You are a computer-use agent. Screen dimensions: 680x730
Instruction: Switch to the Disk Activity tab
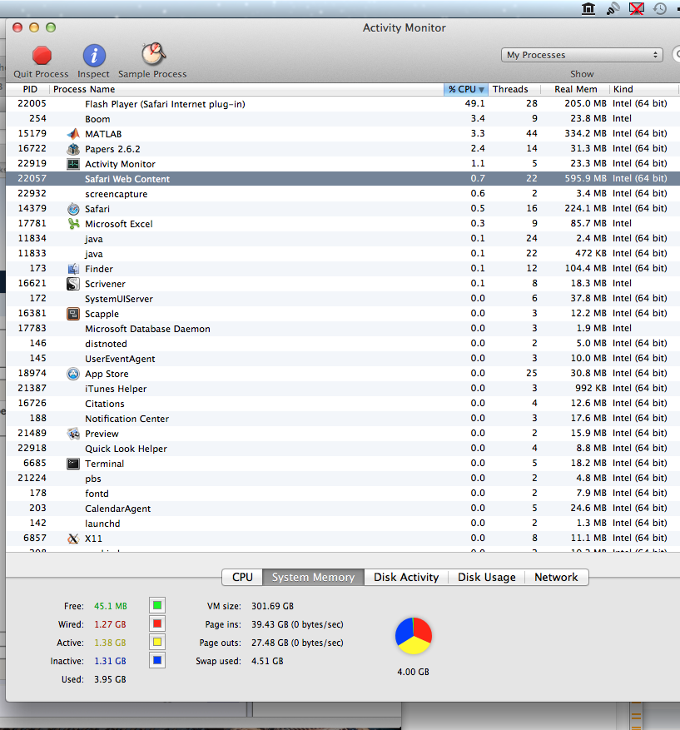click(406, 578)
